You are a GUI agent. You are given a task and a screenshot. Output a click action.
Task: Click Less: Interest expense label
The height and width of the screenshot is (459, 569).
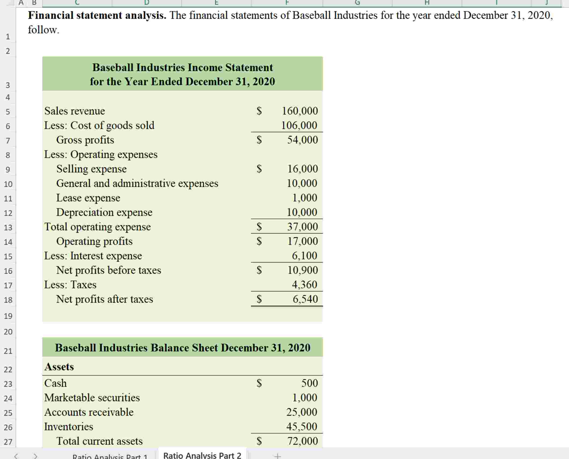tap(93, 256)
